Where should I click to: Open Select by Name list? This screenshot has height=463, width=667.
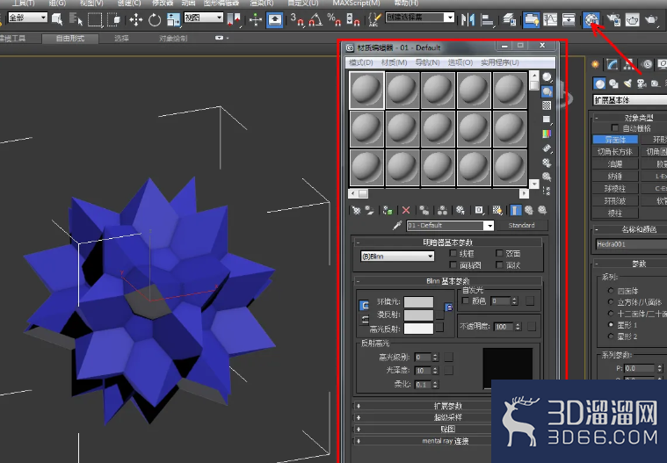76,19
